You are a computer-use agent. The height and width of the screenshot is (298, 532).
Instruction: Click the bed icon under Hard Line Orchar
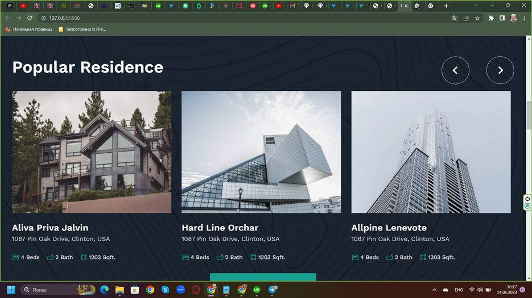(x=185, y=257)
